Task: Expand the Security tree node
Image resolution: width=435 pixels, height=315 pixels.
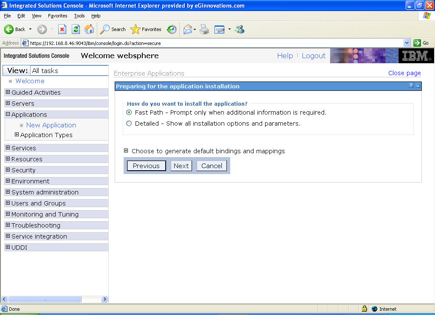Action: point(8,170)
